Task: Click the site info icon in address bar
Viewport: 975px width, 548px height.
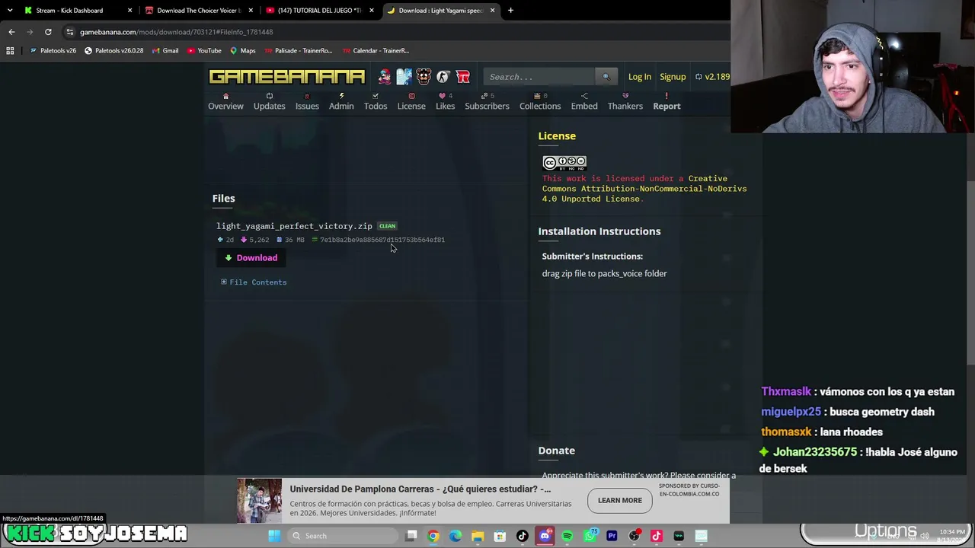Action: point(70,32)
